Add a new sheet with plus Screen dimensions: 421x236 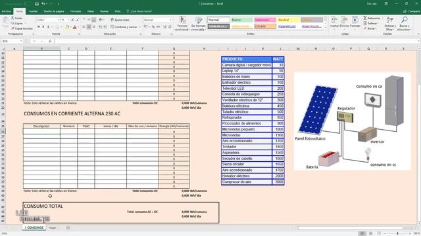[x=68, y=227]
